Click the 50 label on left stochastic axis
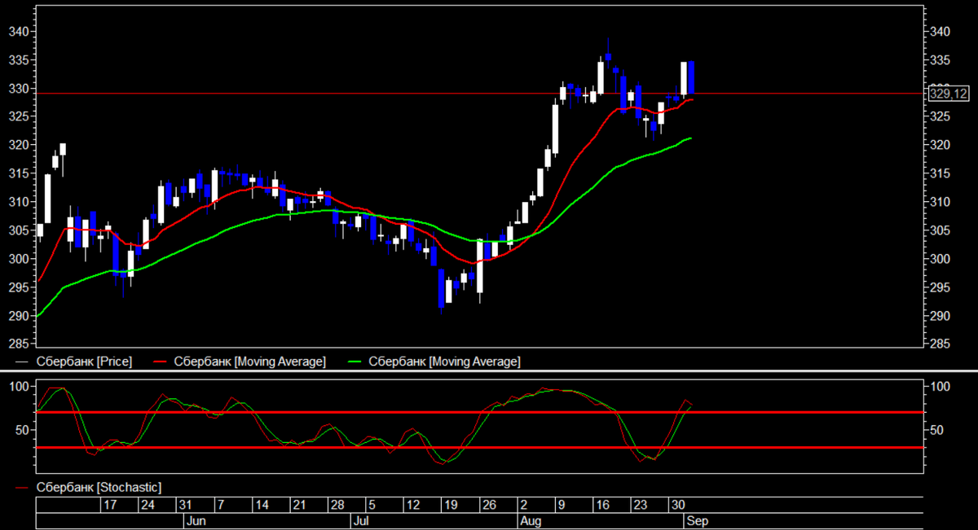Screen dimensions: 978x530 point(23,430)
